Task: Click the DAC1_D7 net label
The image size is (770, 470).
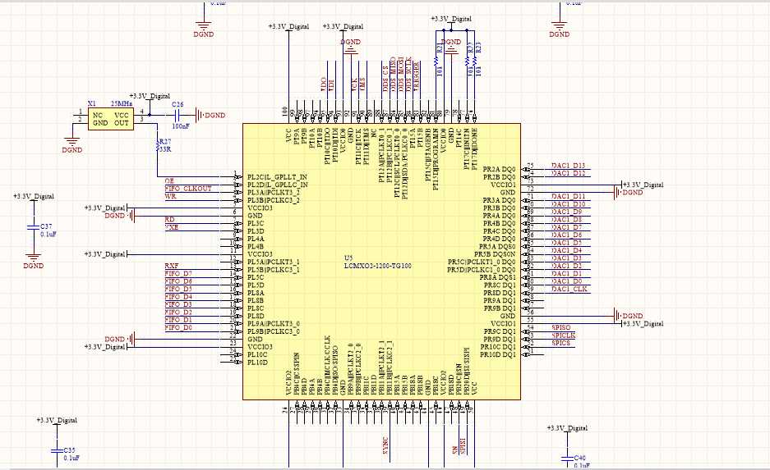Action: [567, 227]
